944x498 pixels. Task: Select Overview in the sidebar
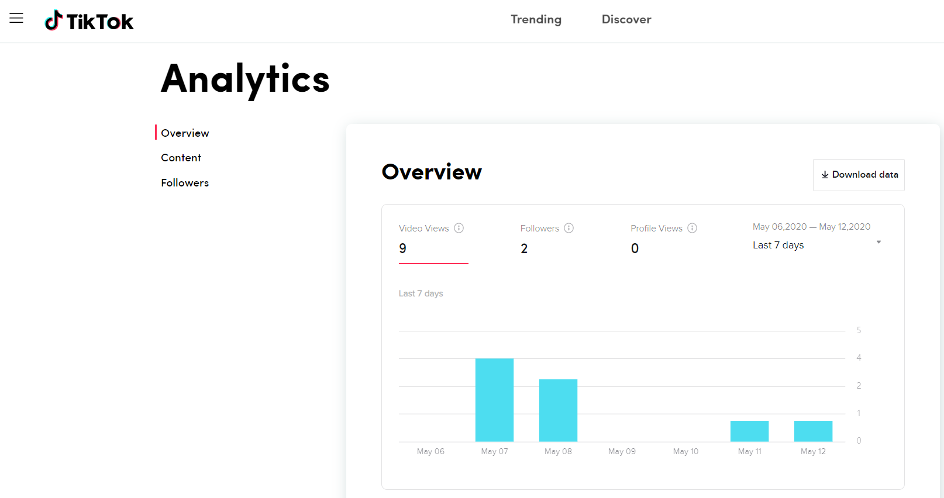point(185,133)
